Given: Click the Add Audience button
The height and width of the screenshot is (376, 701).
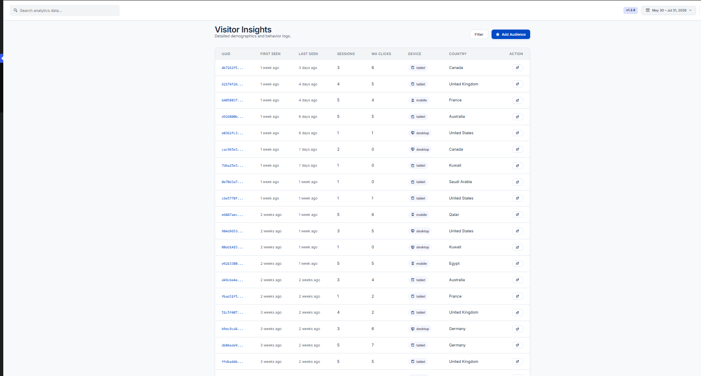Looking at the screenshot, I should click(x=511, y=34).
